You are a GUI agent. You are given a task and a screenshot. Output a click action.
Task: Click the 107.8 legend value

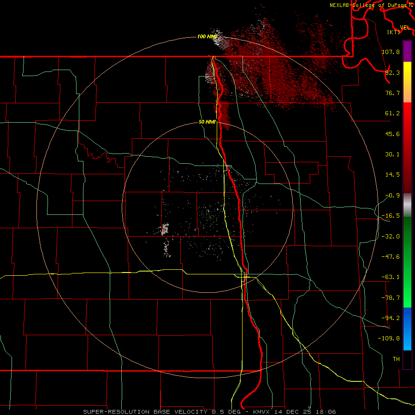tap(391, 52)
